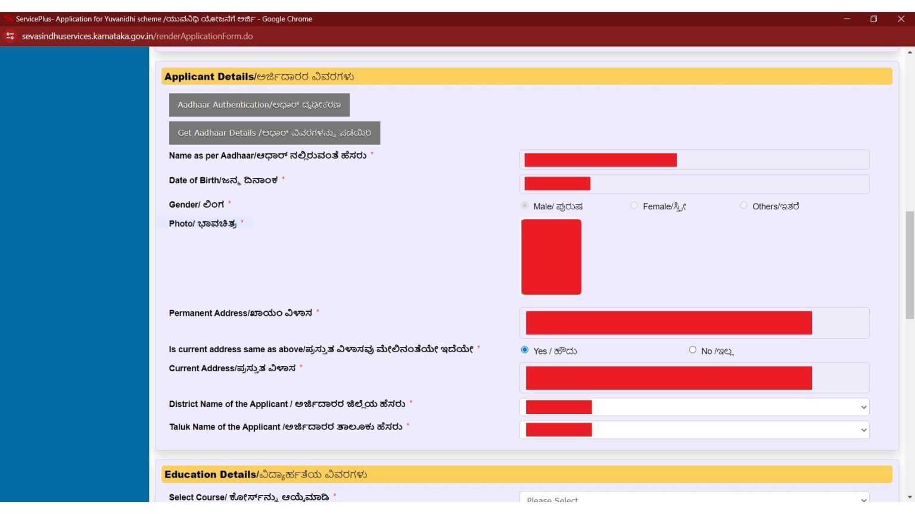
Task: Click the ServicePlus favicon in title bar
Action: coord(8,19)
